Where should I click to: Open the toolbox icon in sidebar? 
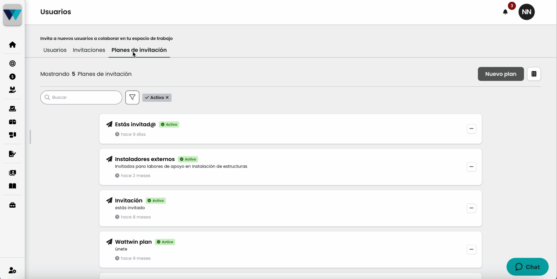coord(12,205)
